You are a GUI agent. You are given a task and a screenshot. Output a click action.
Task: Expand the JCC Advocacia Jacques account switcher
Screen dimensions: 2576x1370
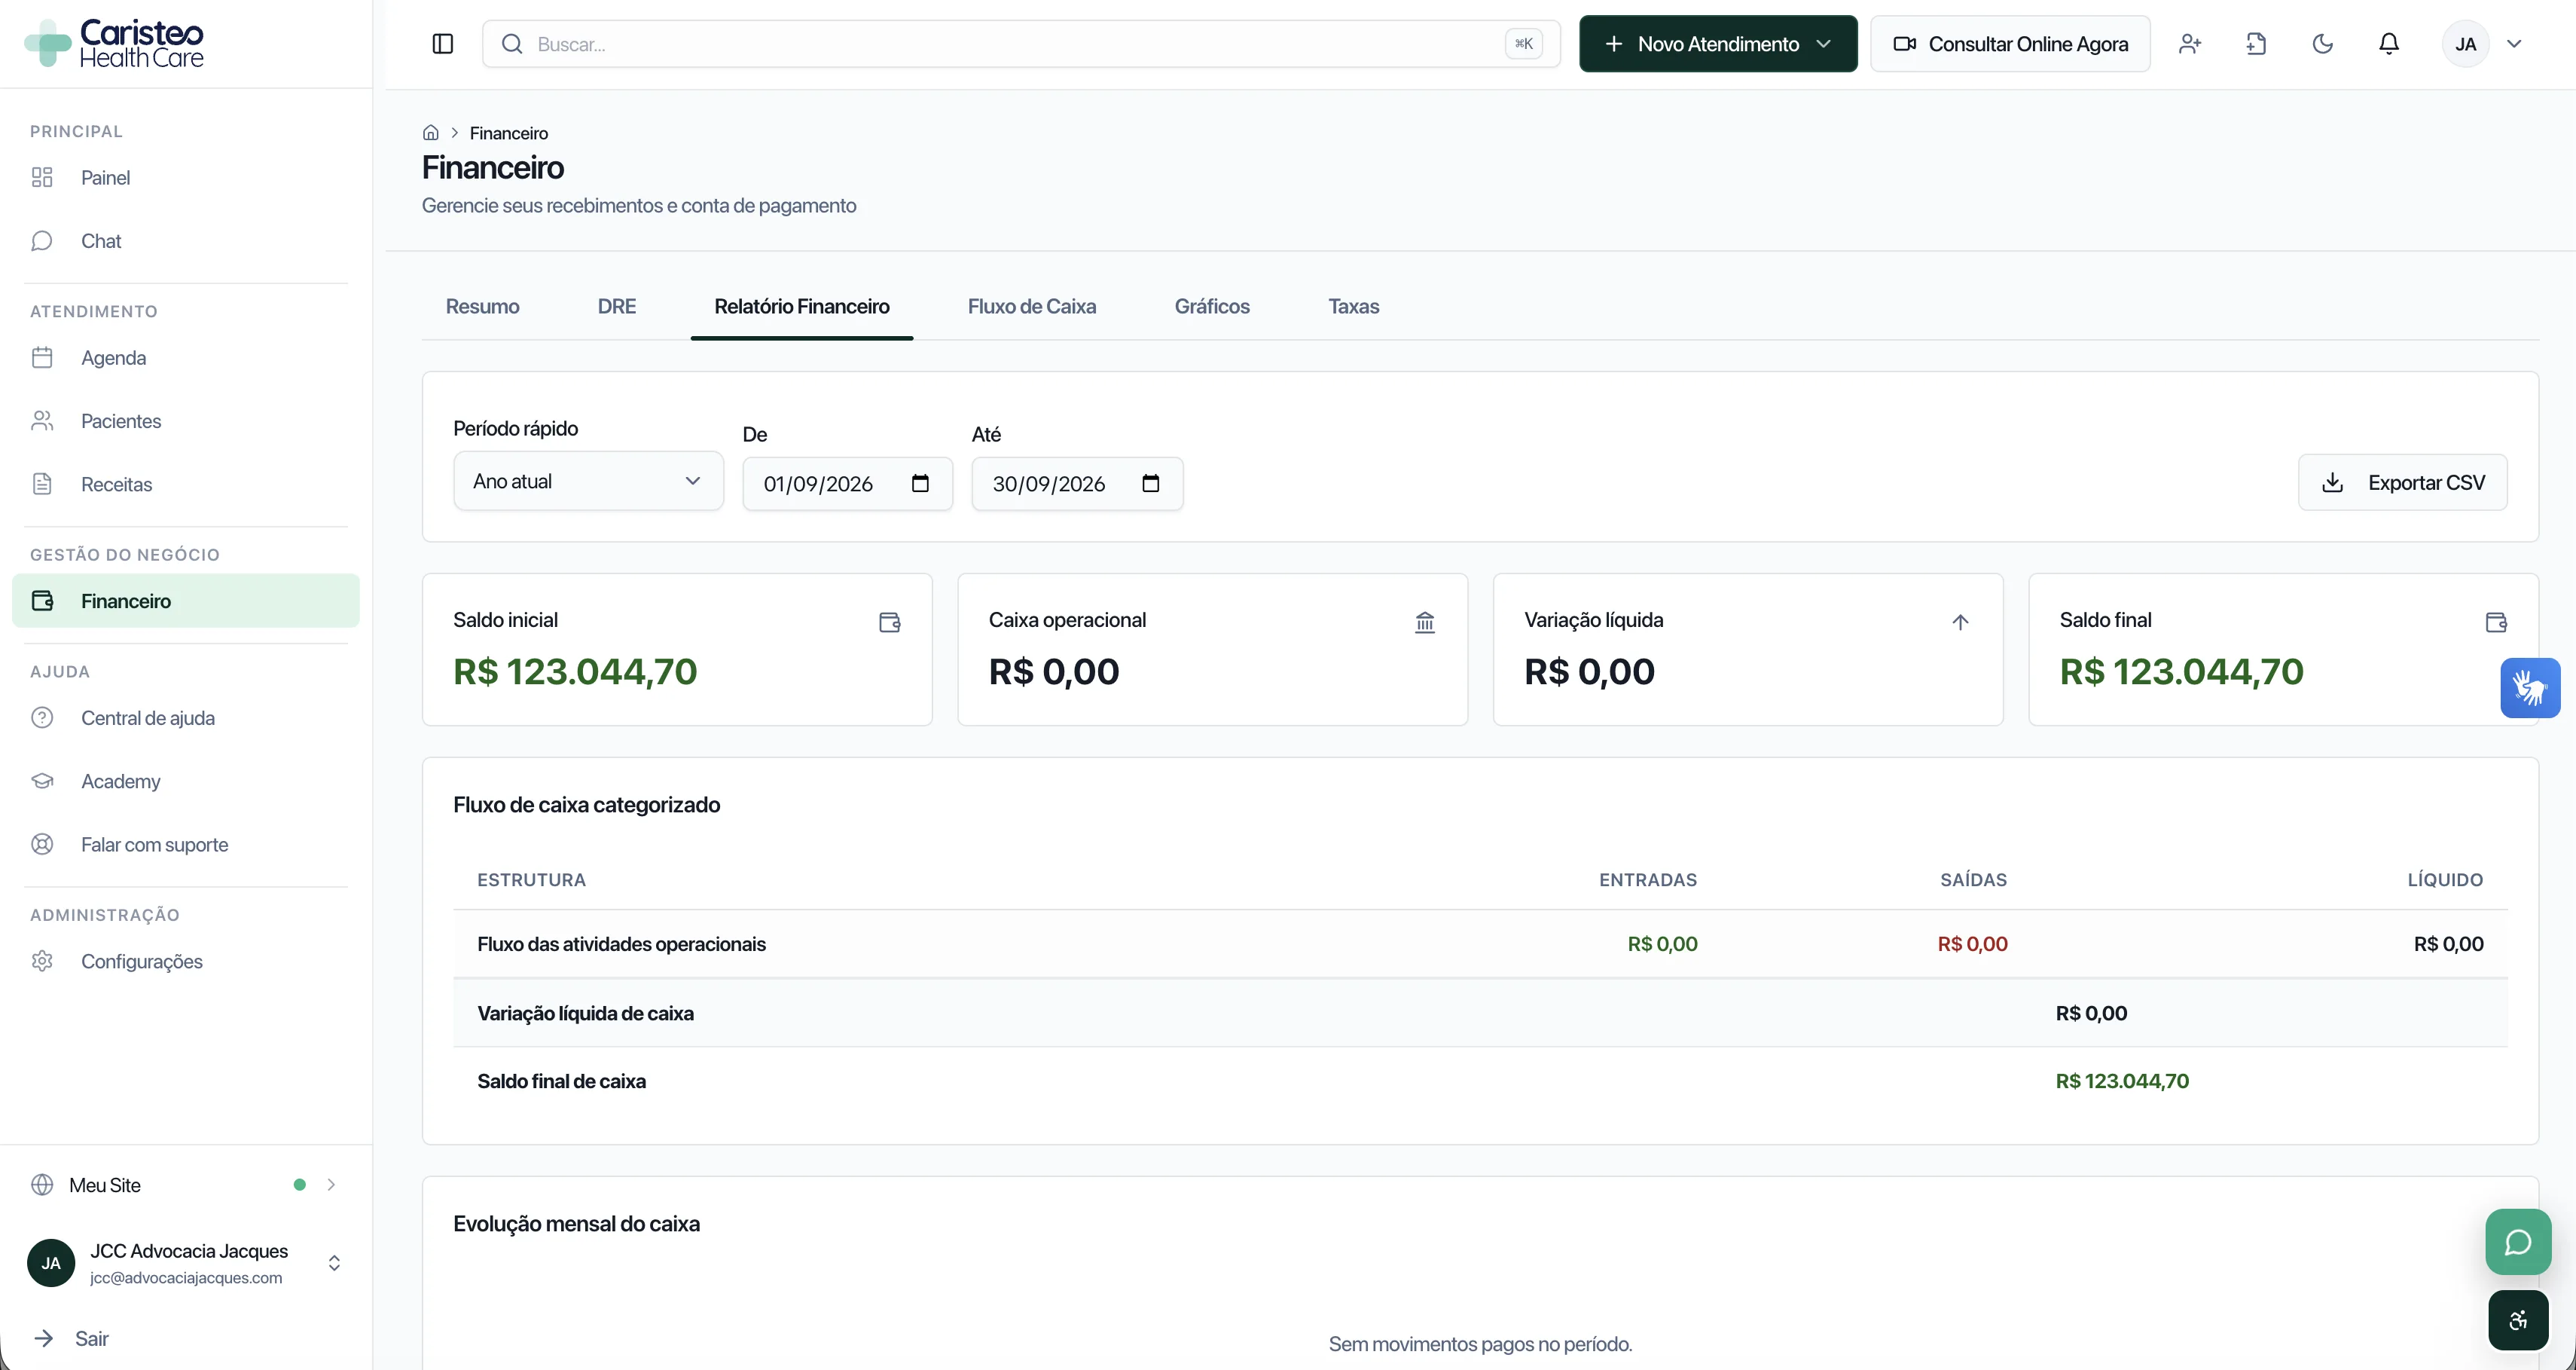pyautogui.click(x=186, y=1263)
